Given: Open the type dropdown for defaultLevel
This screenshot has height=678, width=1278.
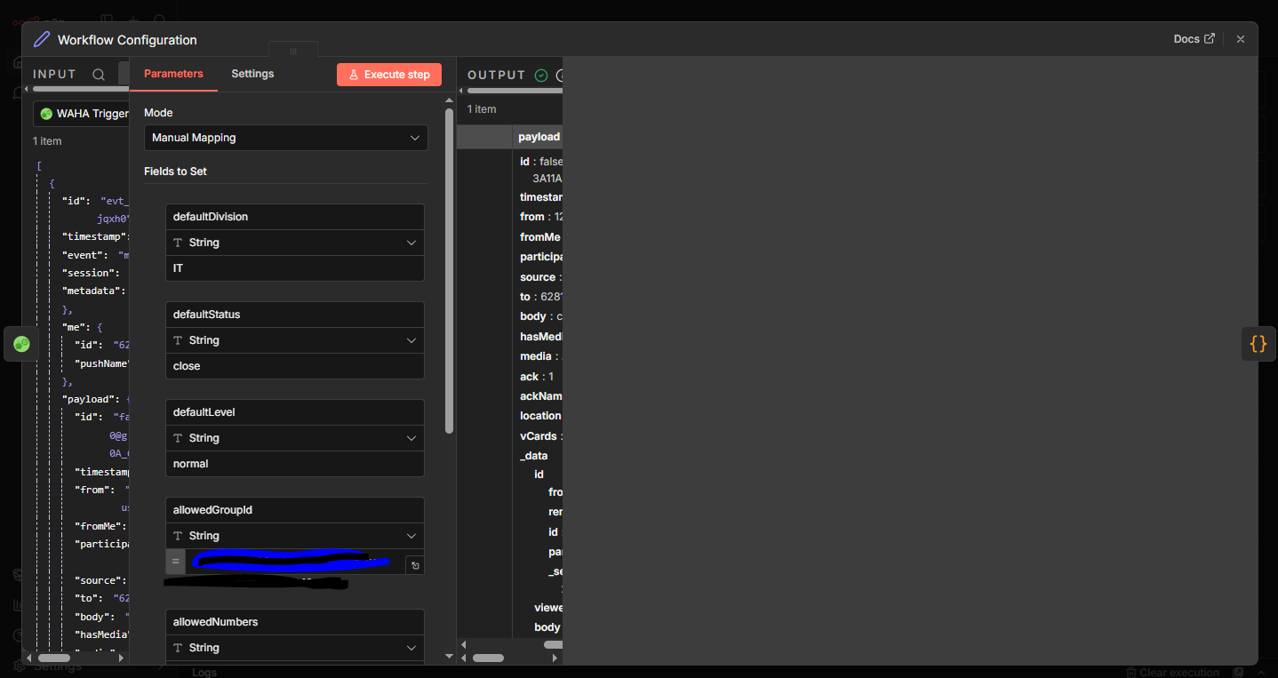Looking at the screenshot, I should point(295,438).
